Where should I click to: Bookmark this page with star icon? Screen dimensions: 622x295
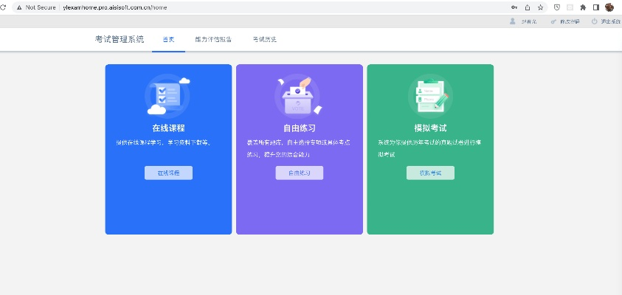[x=541, y=7]
